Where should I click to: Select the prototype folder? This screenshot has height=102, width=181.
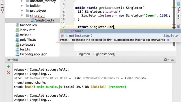pyautogui.click(x=38, y=10)
